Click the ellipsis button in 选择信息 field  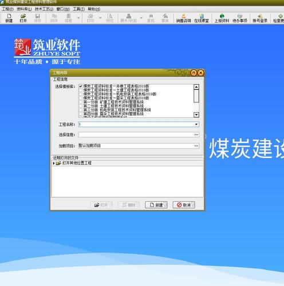coord(196,135)
